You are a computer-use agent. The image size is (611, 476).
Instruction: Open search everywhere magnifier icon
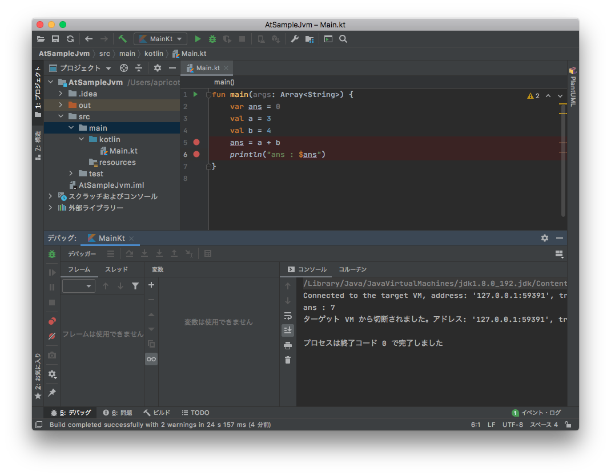(x=343, y=39)
